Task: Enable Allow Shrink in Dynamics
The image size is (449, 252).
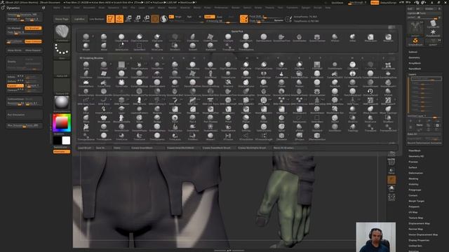Action: click(x=15, y=50)
